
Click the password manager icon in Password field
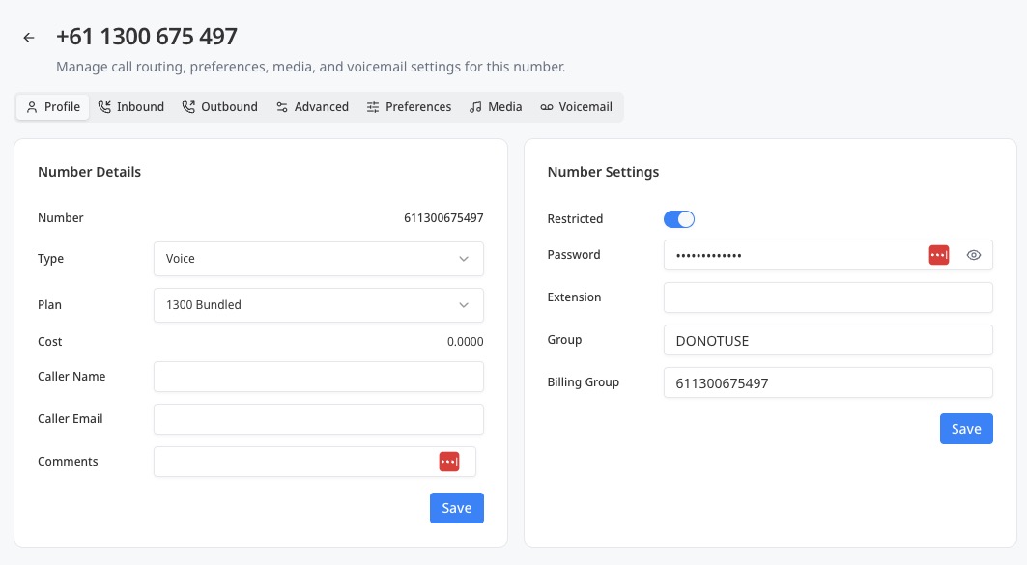point(938,255)
